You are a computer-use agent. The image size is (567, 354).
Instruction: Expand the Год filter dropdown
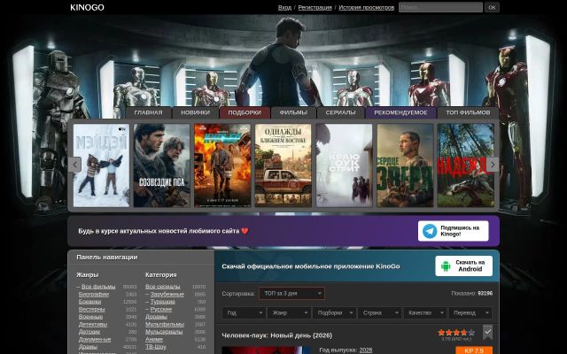click(x=244, y=312)
